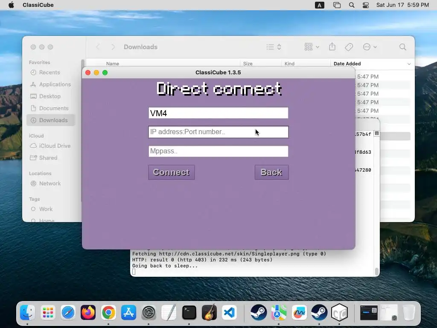Click the Share icon in the Finder toolbar

click(332, 47)
